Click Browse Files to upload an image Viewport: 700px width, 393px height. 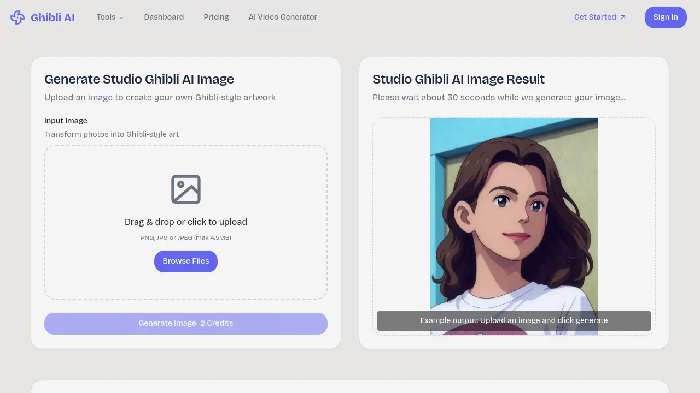186,261
